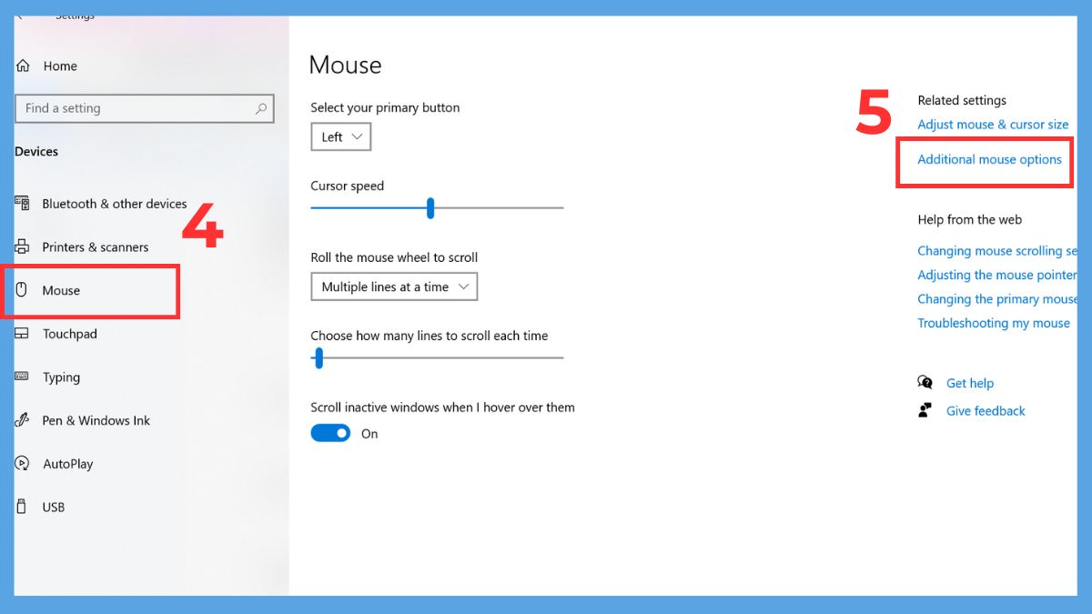Click the Cursor speed slider handle
The image size is (1092, 614).
[430, 208]
